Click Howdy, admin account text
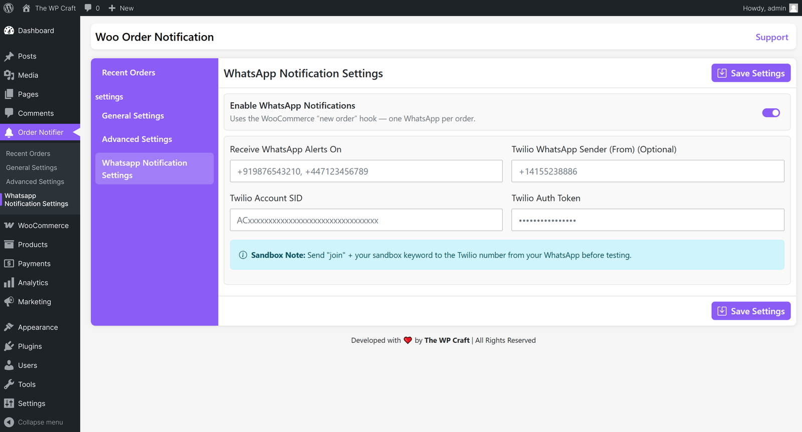This screenshot has height=432, width=802. click(x=764, y=8)
